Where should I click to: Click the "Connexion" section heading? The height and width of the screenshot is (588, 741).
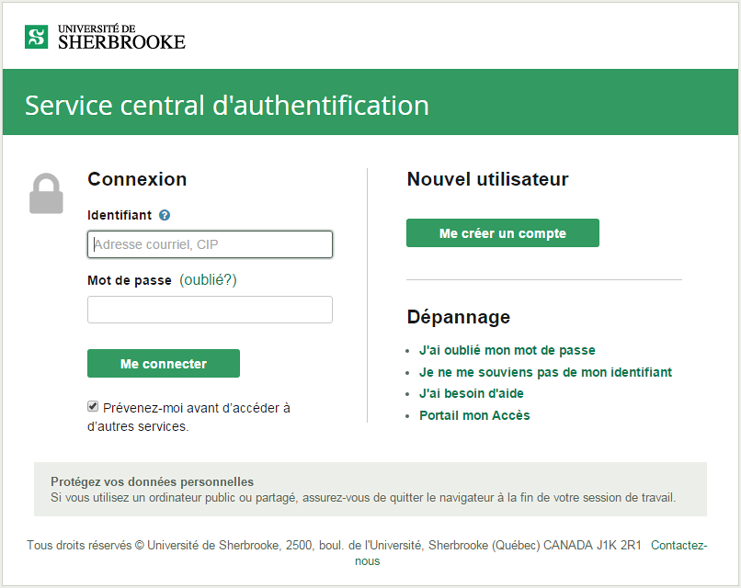[x=136, y=179]
